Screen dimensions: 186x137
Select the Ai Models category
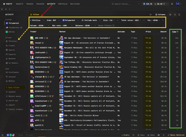tap(12, 63)
